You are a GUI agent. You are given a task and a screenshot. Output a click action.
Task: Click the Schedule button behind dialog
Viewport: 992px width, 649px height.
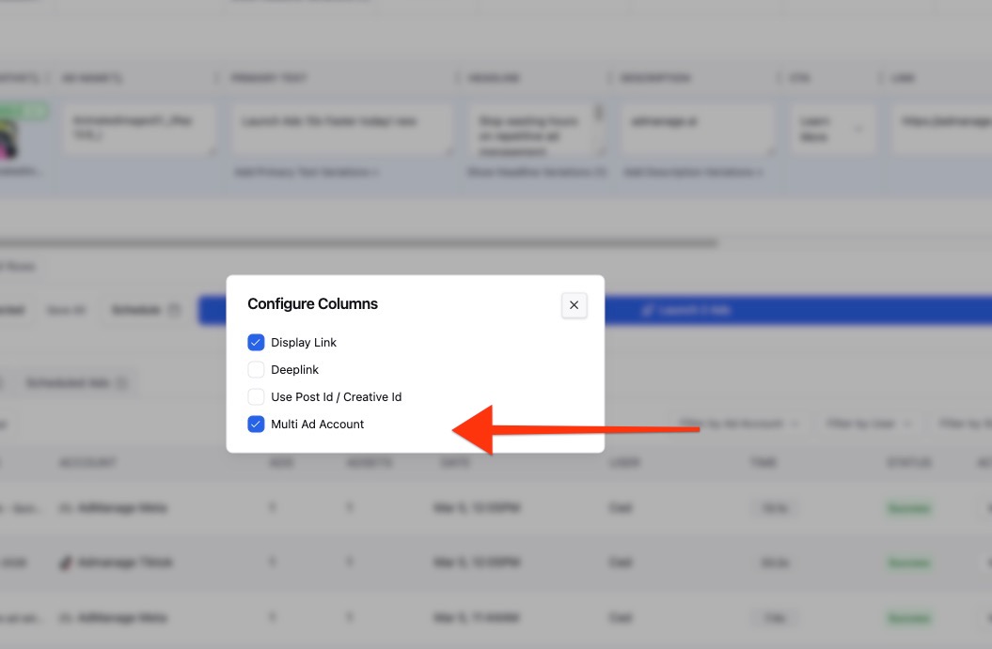click(x=146, y=310)
